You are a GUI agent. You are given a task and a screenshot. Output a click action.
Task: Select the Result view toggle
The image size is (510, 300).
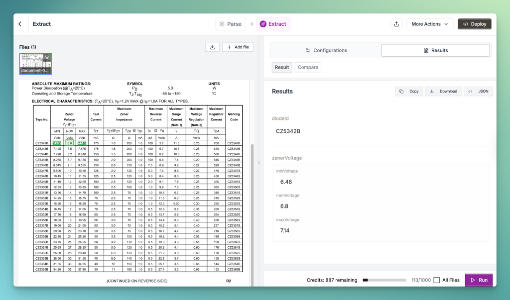pyautogui.click(x=282, y=67)
